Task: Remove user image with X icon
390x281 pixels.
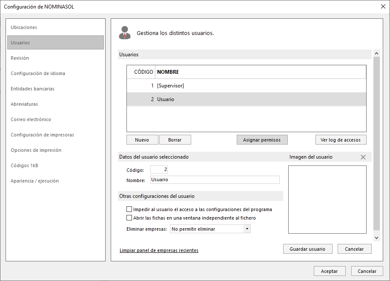Action: (363, 157)
